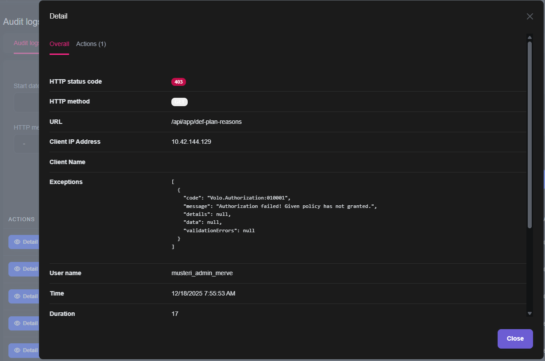Click the eye icon on third Detail button
Viewport: 545px width, 361px height.
point(17,296)
